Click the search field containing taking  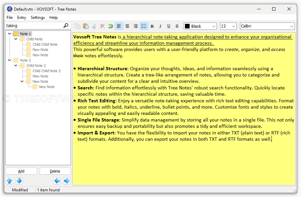(34, 26)
